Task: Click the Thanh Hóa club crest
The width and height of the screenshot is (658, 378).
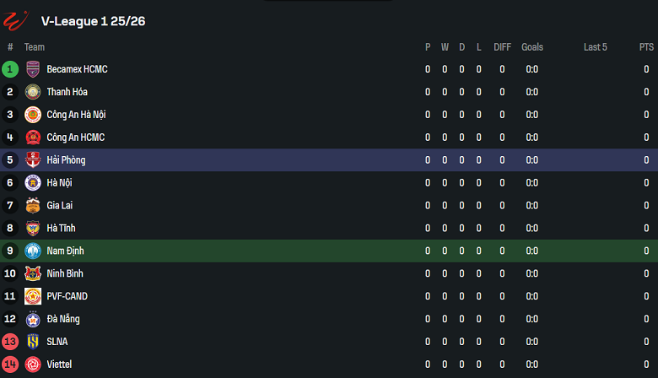Action: click(x=33, y=92)
